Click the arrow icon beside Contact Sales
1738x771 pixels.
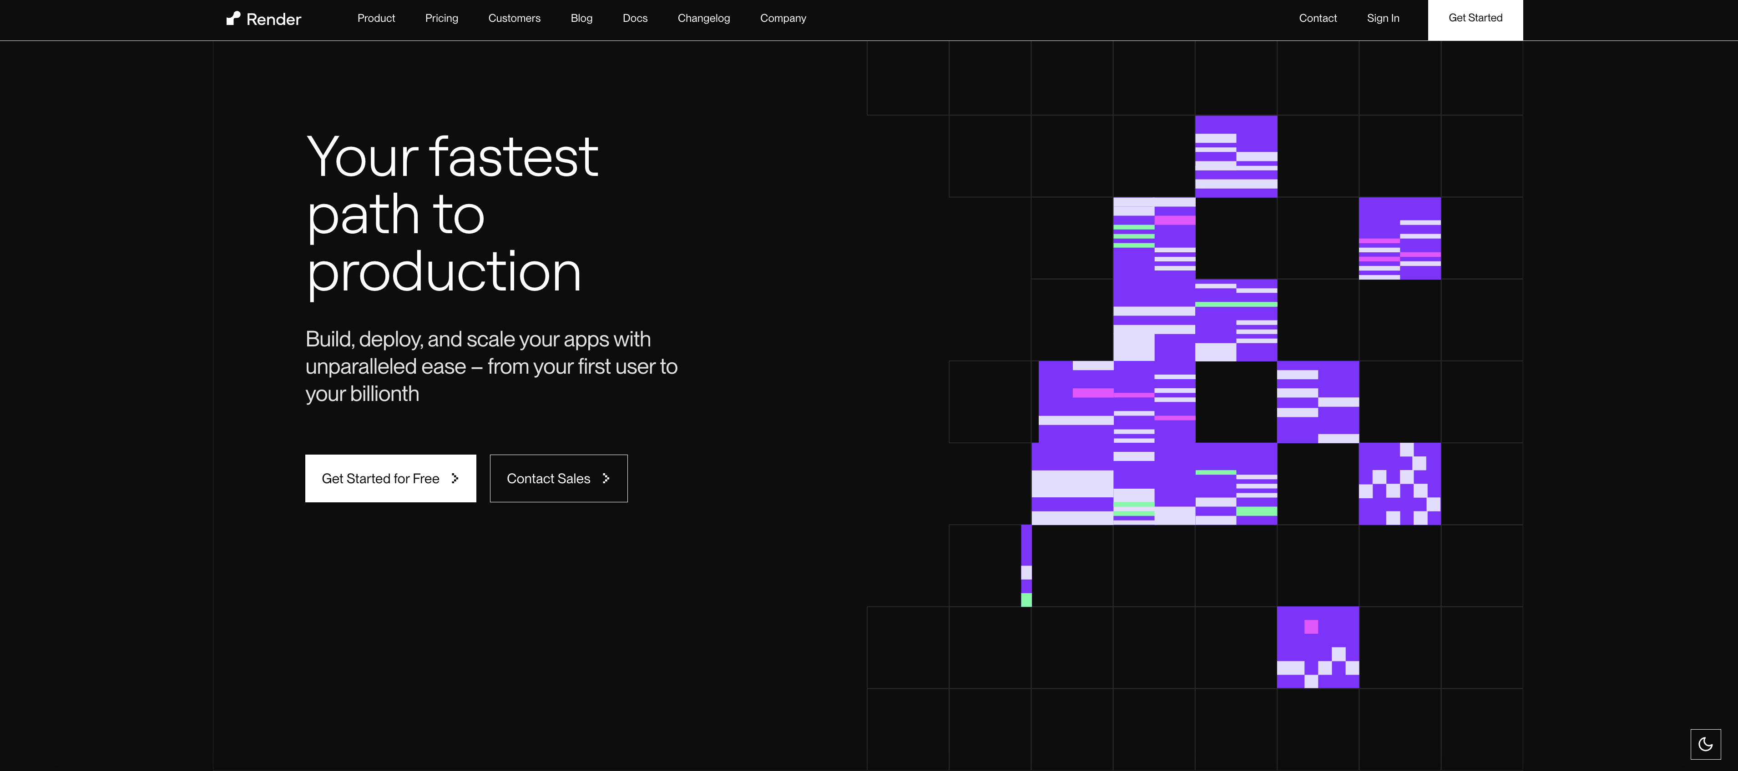pyautogui.click(x=606, y=479)
